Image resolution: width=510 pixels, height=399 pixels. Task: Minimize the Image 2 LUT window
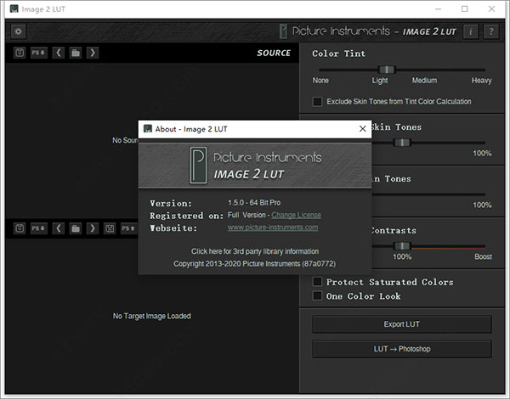[x=438, y=9]
